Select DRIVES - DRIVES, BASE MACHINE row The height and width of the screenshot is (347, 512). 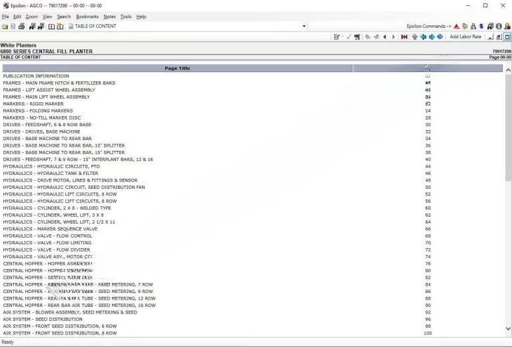coord(252,131)
